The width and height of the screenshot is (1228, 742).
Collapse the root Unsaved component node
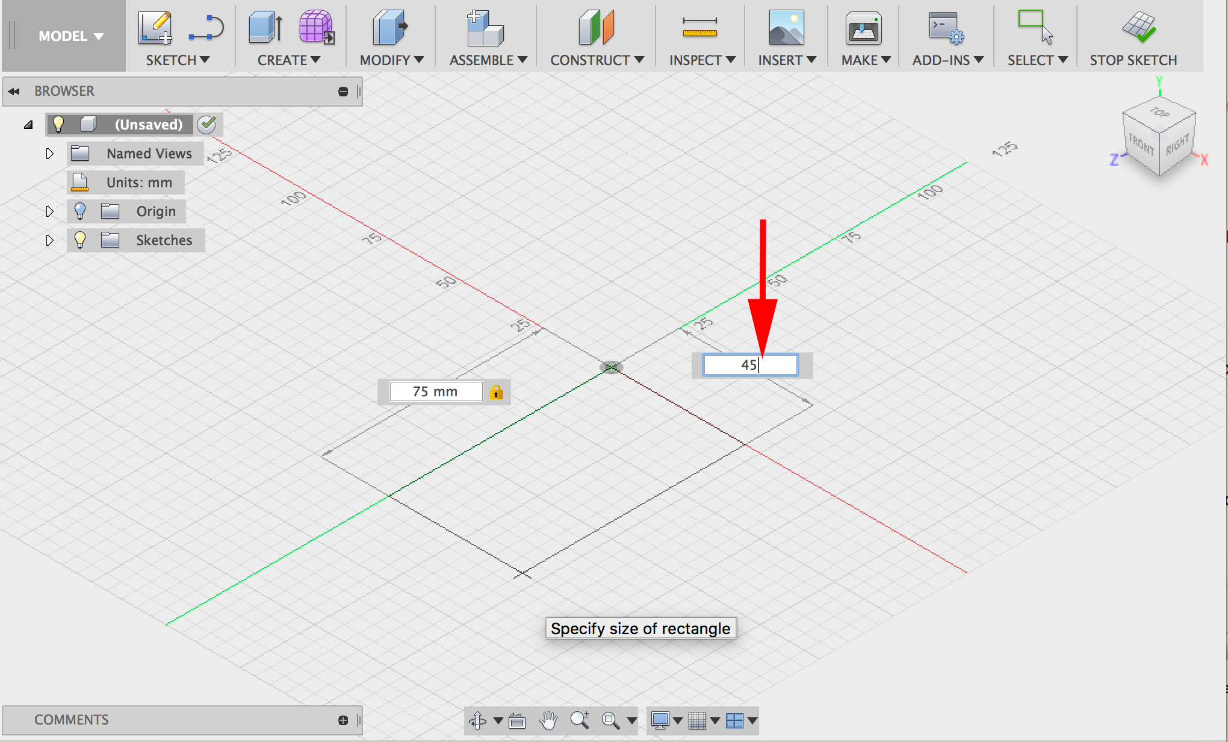point(28,125)
